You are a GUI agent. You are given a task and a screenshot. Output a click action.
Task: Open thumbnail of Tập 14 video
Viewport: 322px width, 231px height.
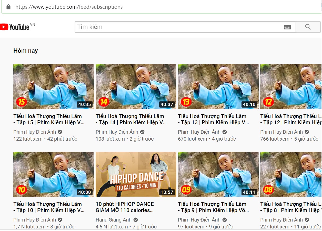tap(136, 87)
